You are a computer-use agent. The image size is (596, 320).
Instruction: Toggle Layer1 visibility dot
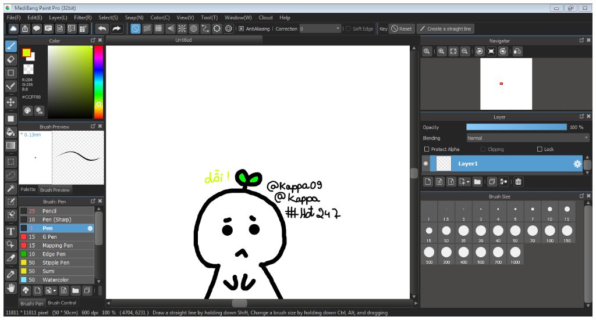coord(425,164)
